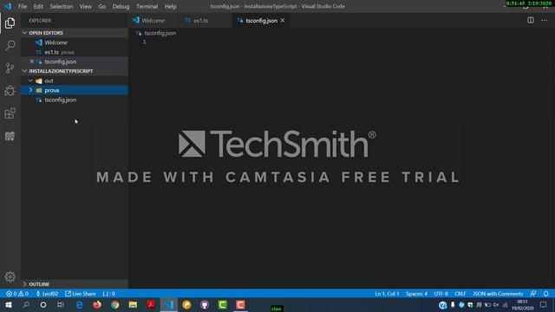This screenshot has width=555, height=312.
Task: Open the Source Control view
Action: [x=10, y=68]
